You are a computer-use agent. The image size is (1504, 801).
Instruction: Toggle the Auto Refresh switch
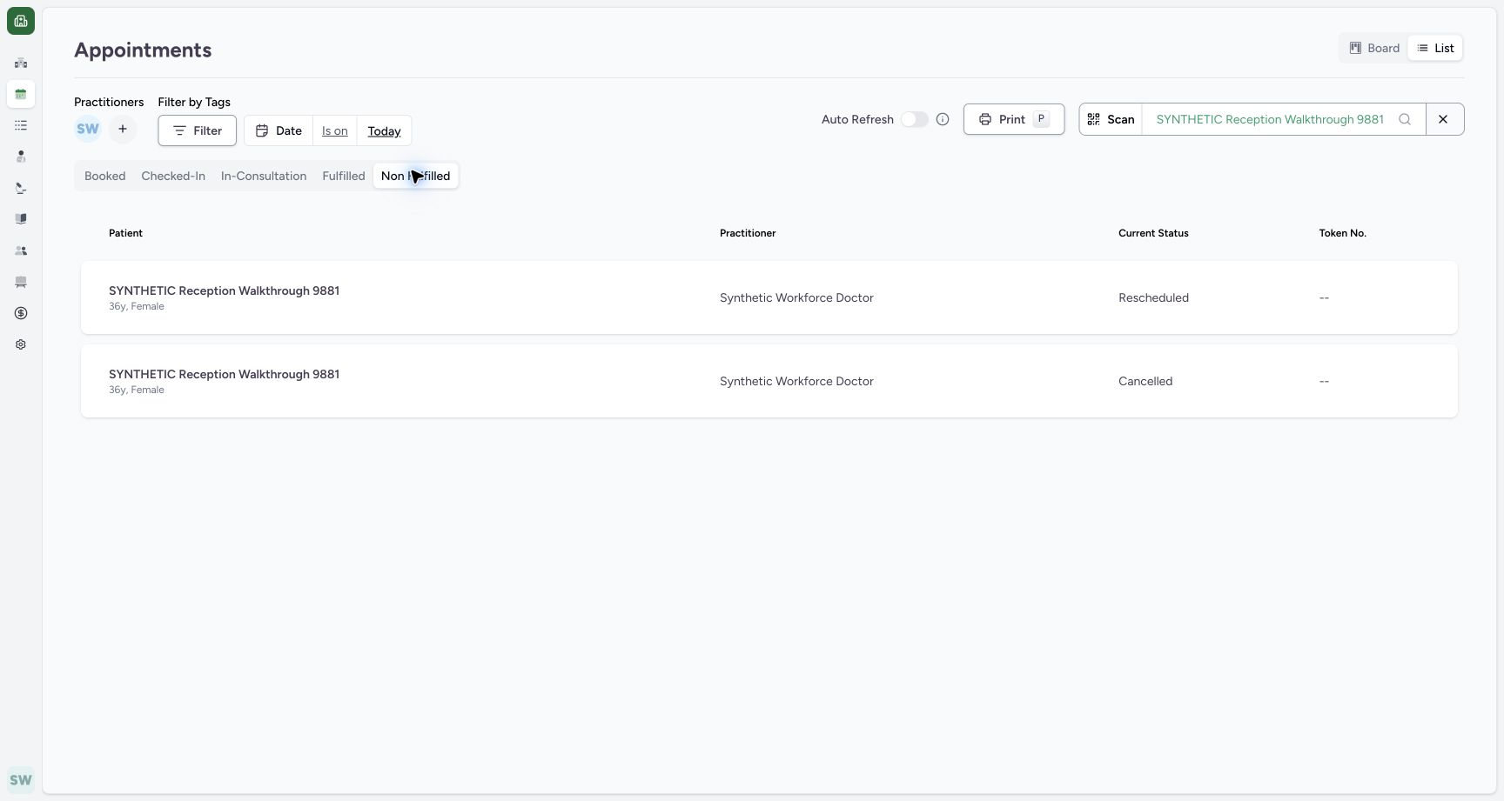915,119
